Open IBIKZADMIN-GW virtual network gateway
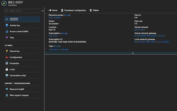 150,36
